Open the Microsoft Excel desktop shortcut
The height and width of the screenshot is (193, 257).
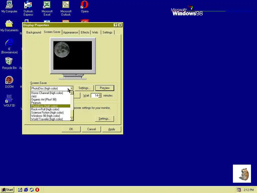tap(47, 8)
